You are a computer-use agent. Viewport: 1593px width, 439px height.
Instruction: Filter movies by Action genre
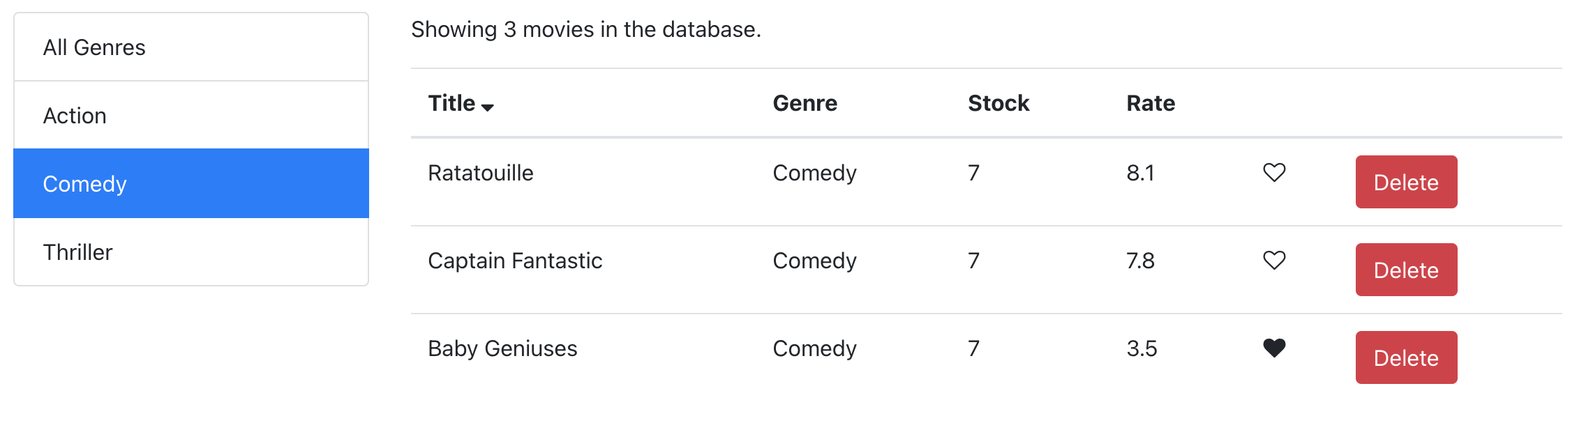click(x=191, y=116)
